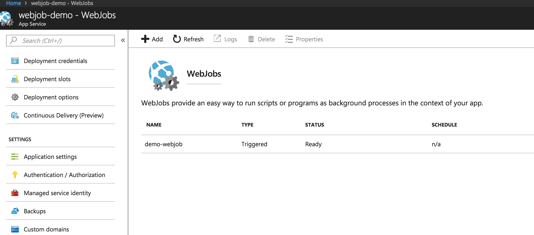Click the Authentication / Authorization key icon
The image size is (534, 235).
tap(15, 175)
